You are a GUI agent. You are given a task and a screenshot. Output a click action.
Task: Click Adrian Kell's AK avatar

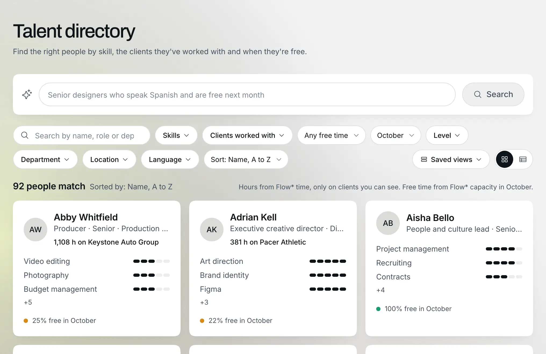coord(212,230)
